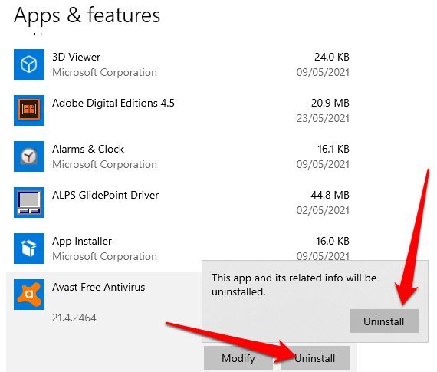
Task: Click the ALPS GlidePoint Driver touchpad icon
Action: tap(29, 202)
